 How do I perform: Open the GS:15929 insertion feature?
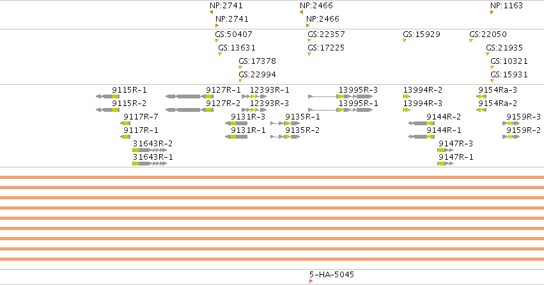click(x=405, y=40)
